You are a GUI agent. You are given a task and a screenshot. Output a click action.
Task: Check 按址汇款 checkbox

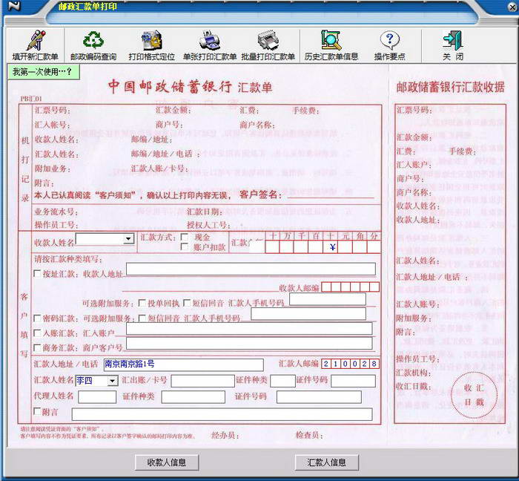[37, 274]
